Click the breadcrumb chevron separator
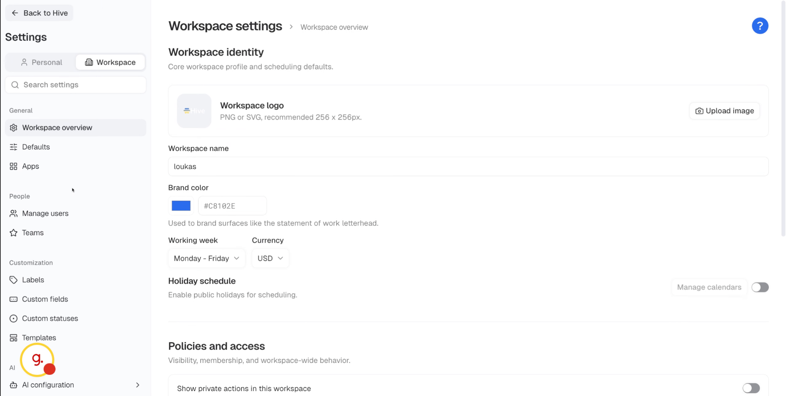 tap(291, 27)
